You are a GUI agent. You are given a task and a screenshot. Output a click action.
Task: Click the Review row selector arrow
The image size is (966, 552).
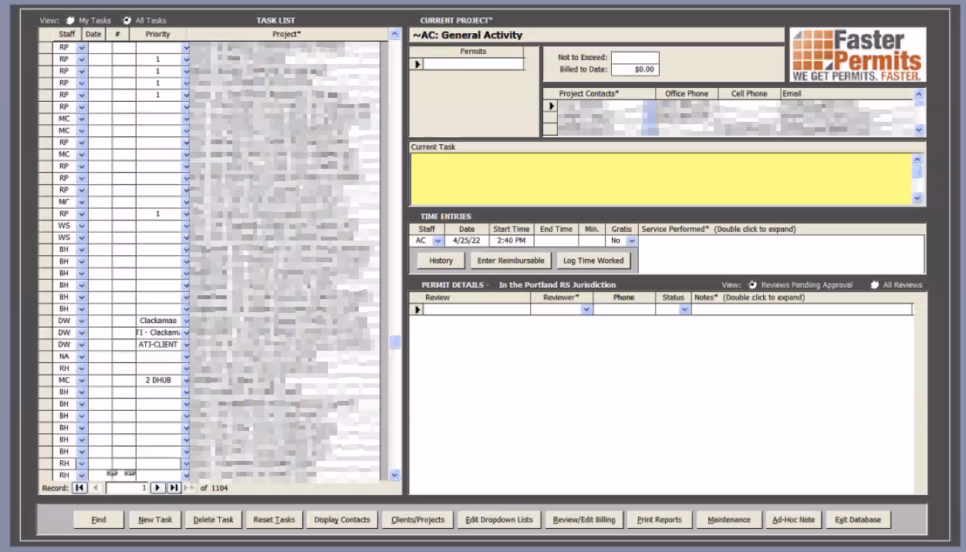point(417,309)
